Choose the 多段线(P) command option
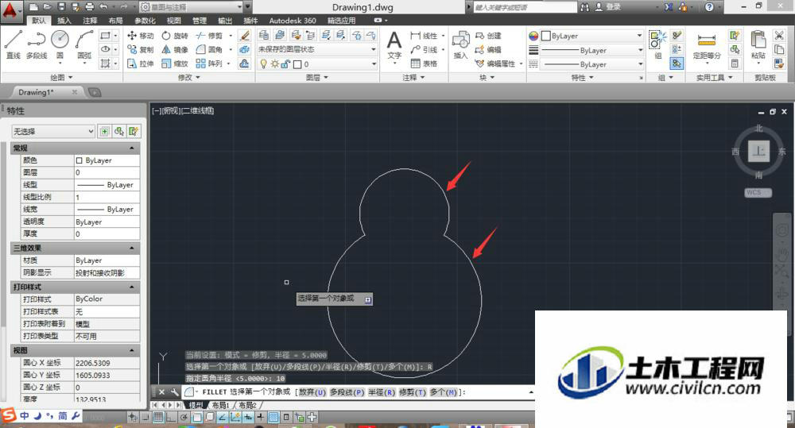795x428 pixels. click(347, 392)
